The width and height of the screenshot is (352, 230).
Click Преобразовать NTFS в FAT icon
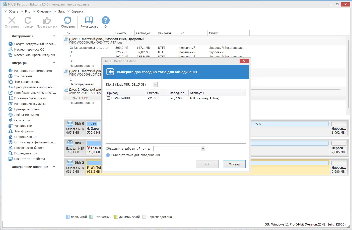(x=11, y=93)
